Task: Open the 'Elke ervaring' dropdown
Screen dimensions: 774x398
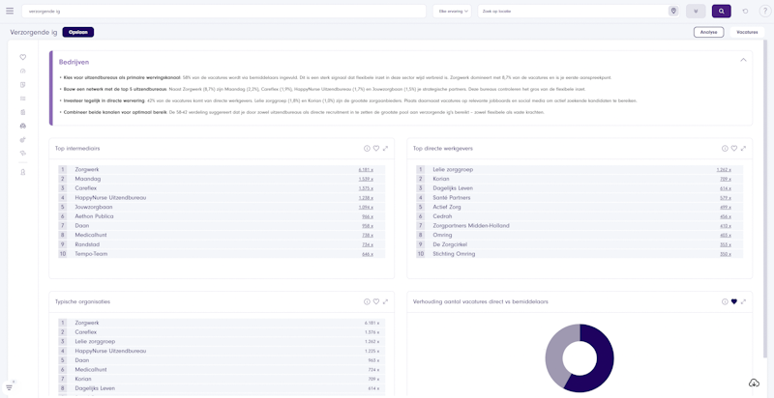Action: pos(452,11)
